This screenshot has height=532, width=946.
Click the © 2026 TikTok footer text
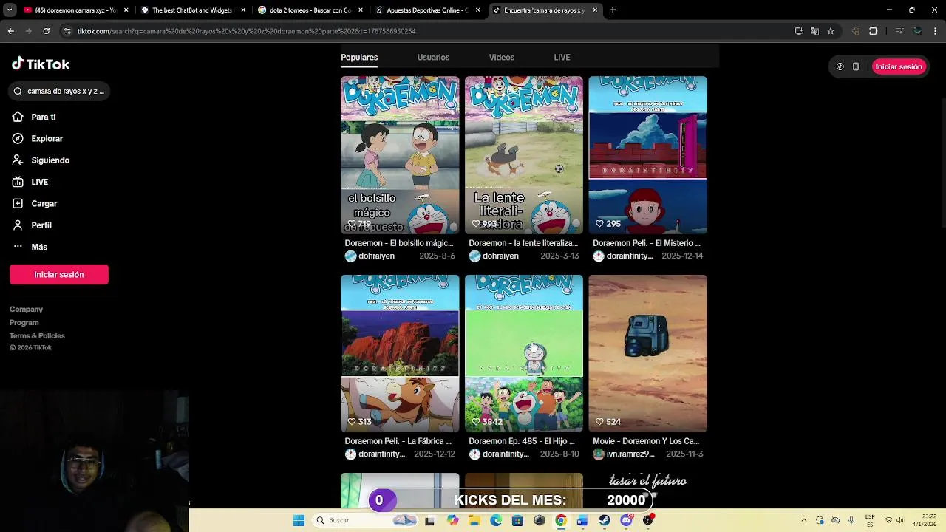pyautogui.click(x=30, y=348)
